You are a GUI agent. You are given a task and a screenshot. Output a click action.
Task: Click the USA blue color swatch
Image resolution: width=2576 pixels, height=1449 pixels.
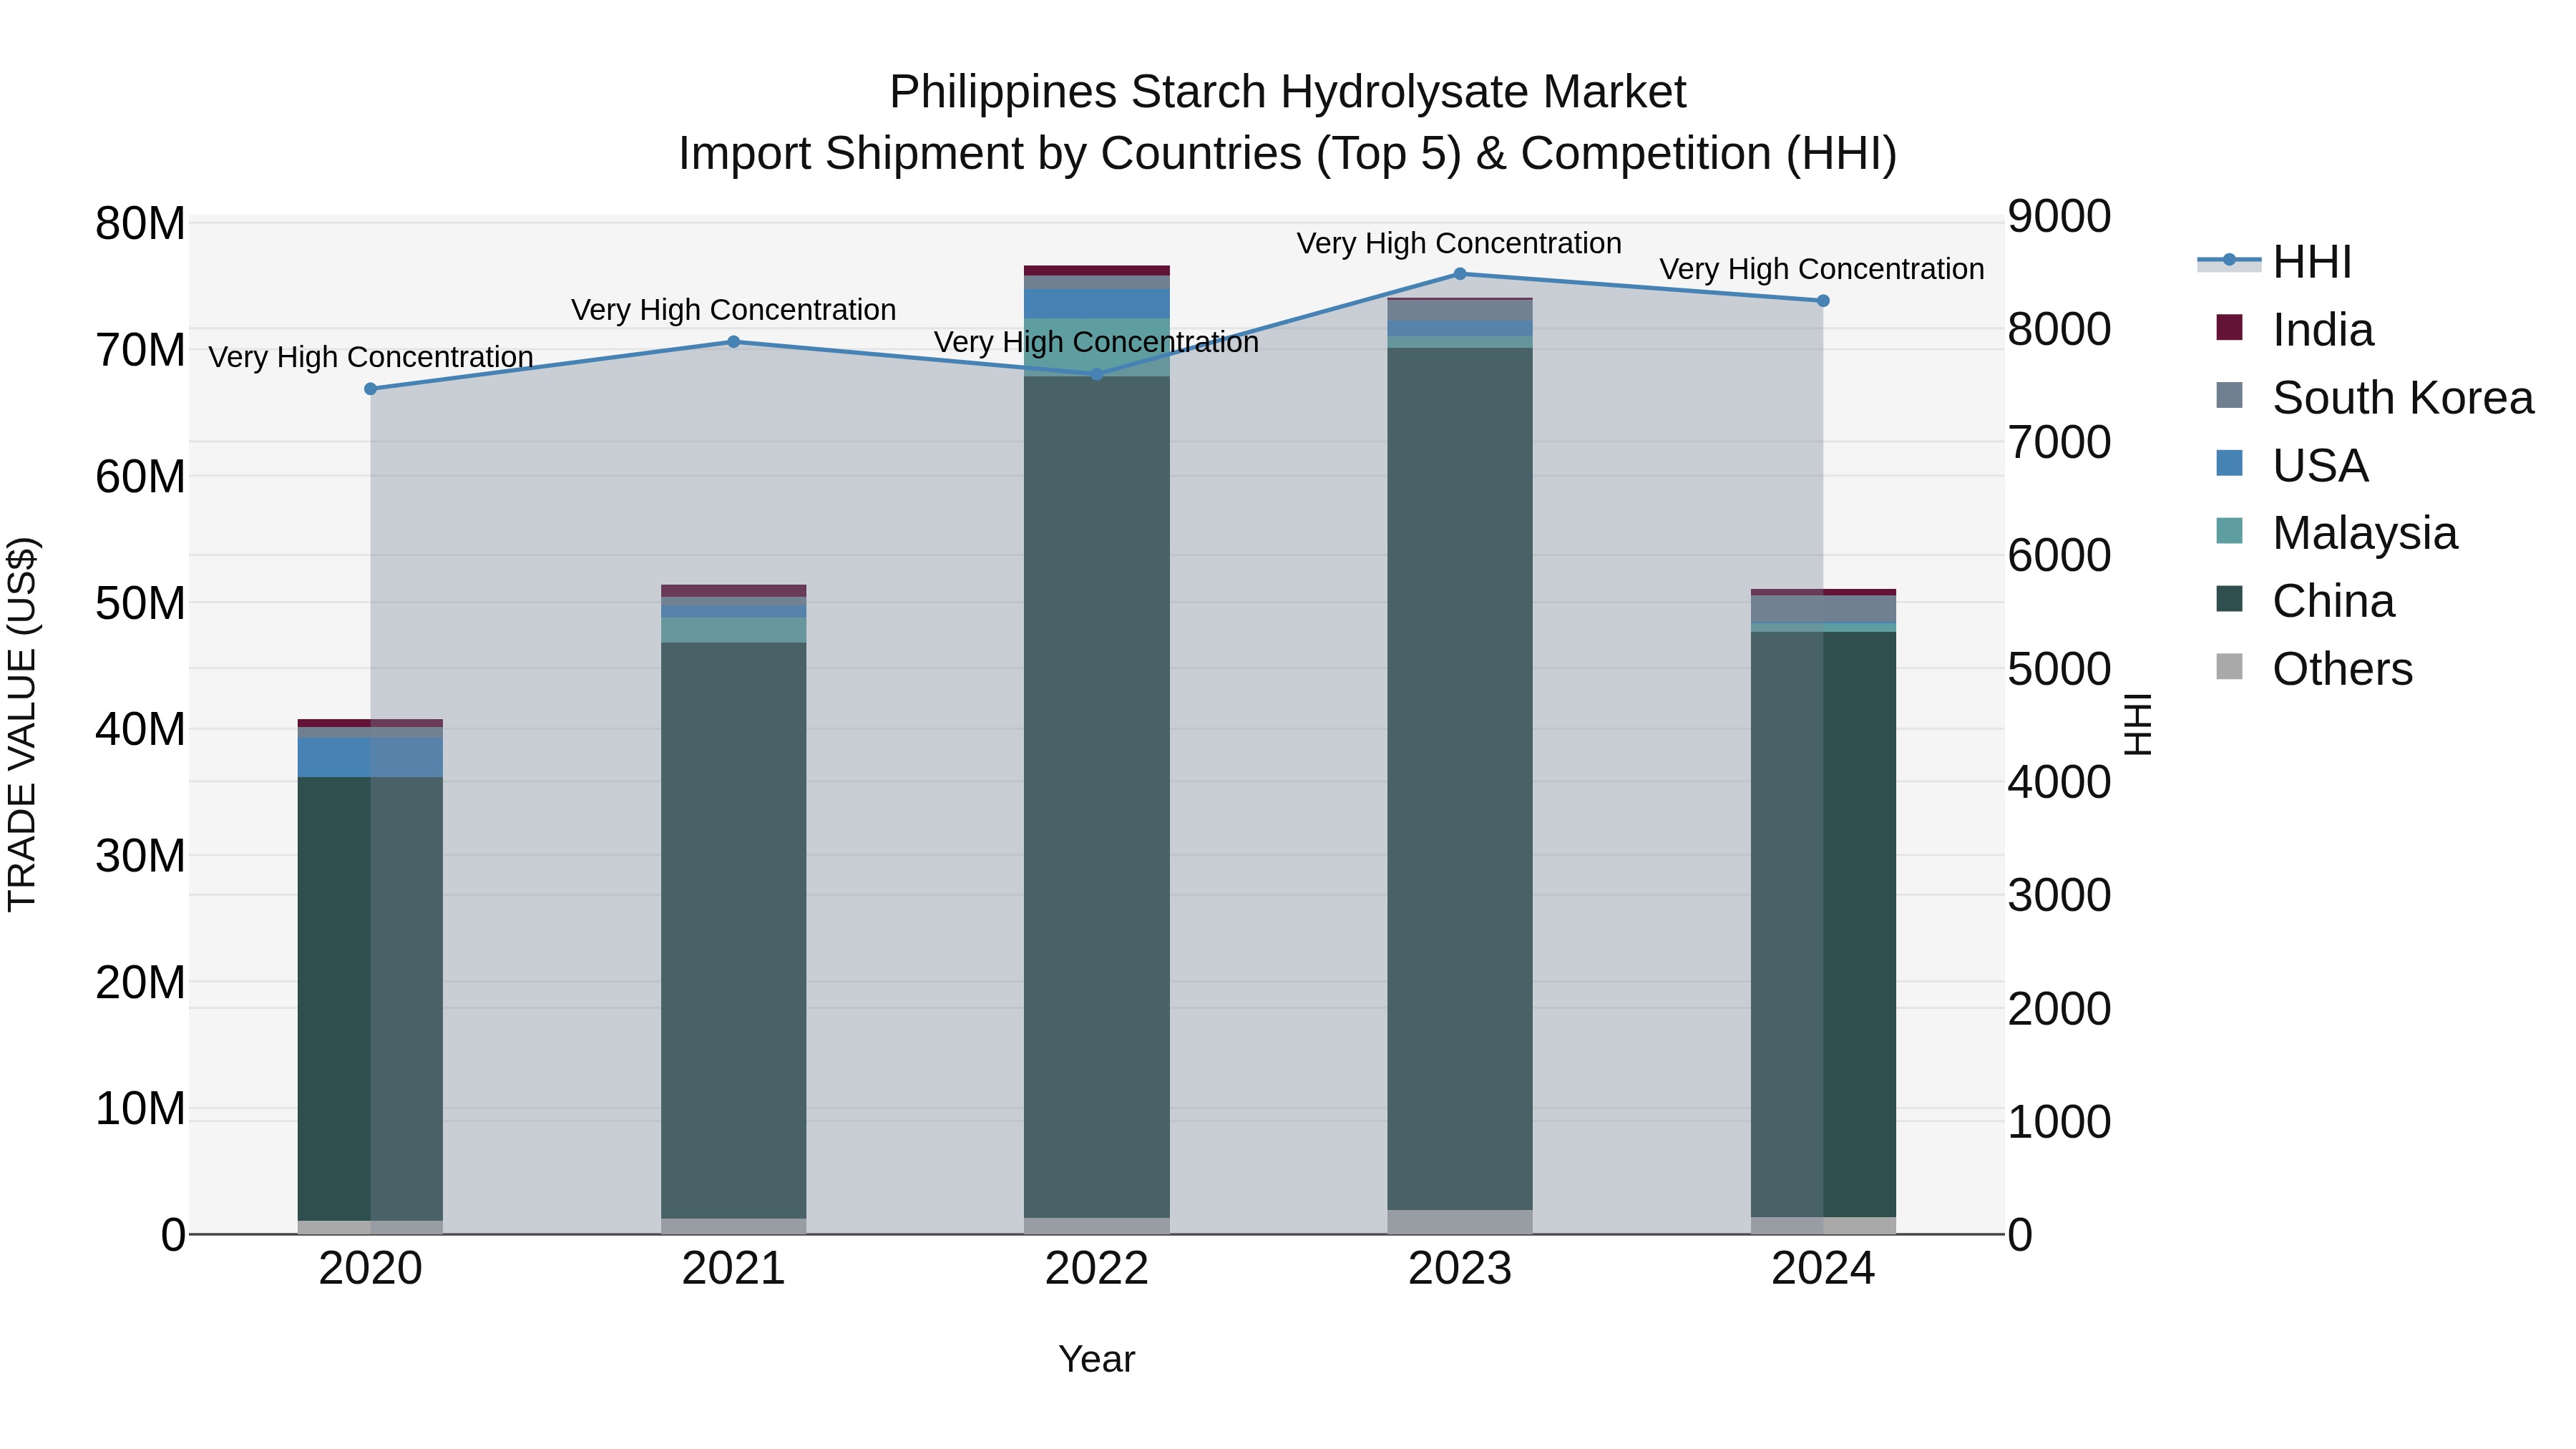coord(2229,463)
